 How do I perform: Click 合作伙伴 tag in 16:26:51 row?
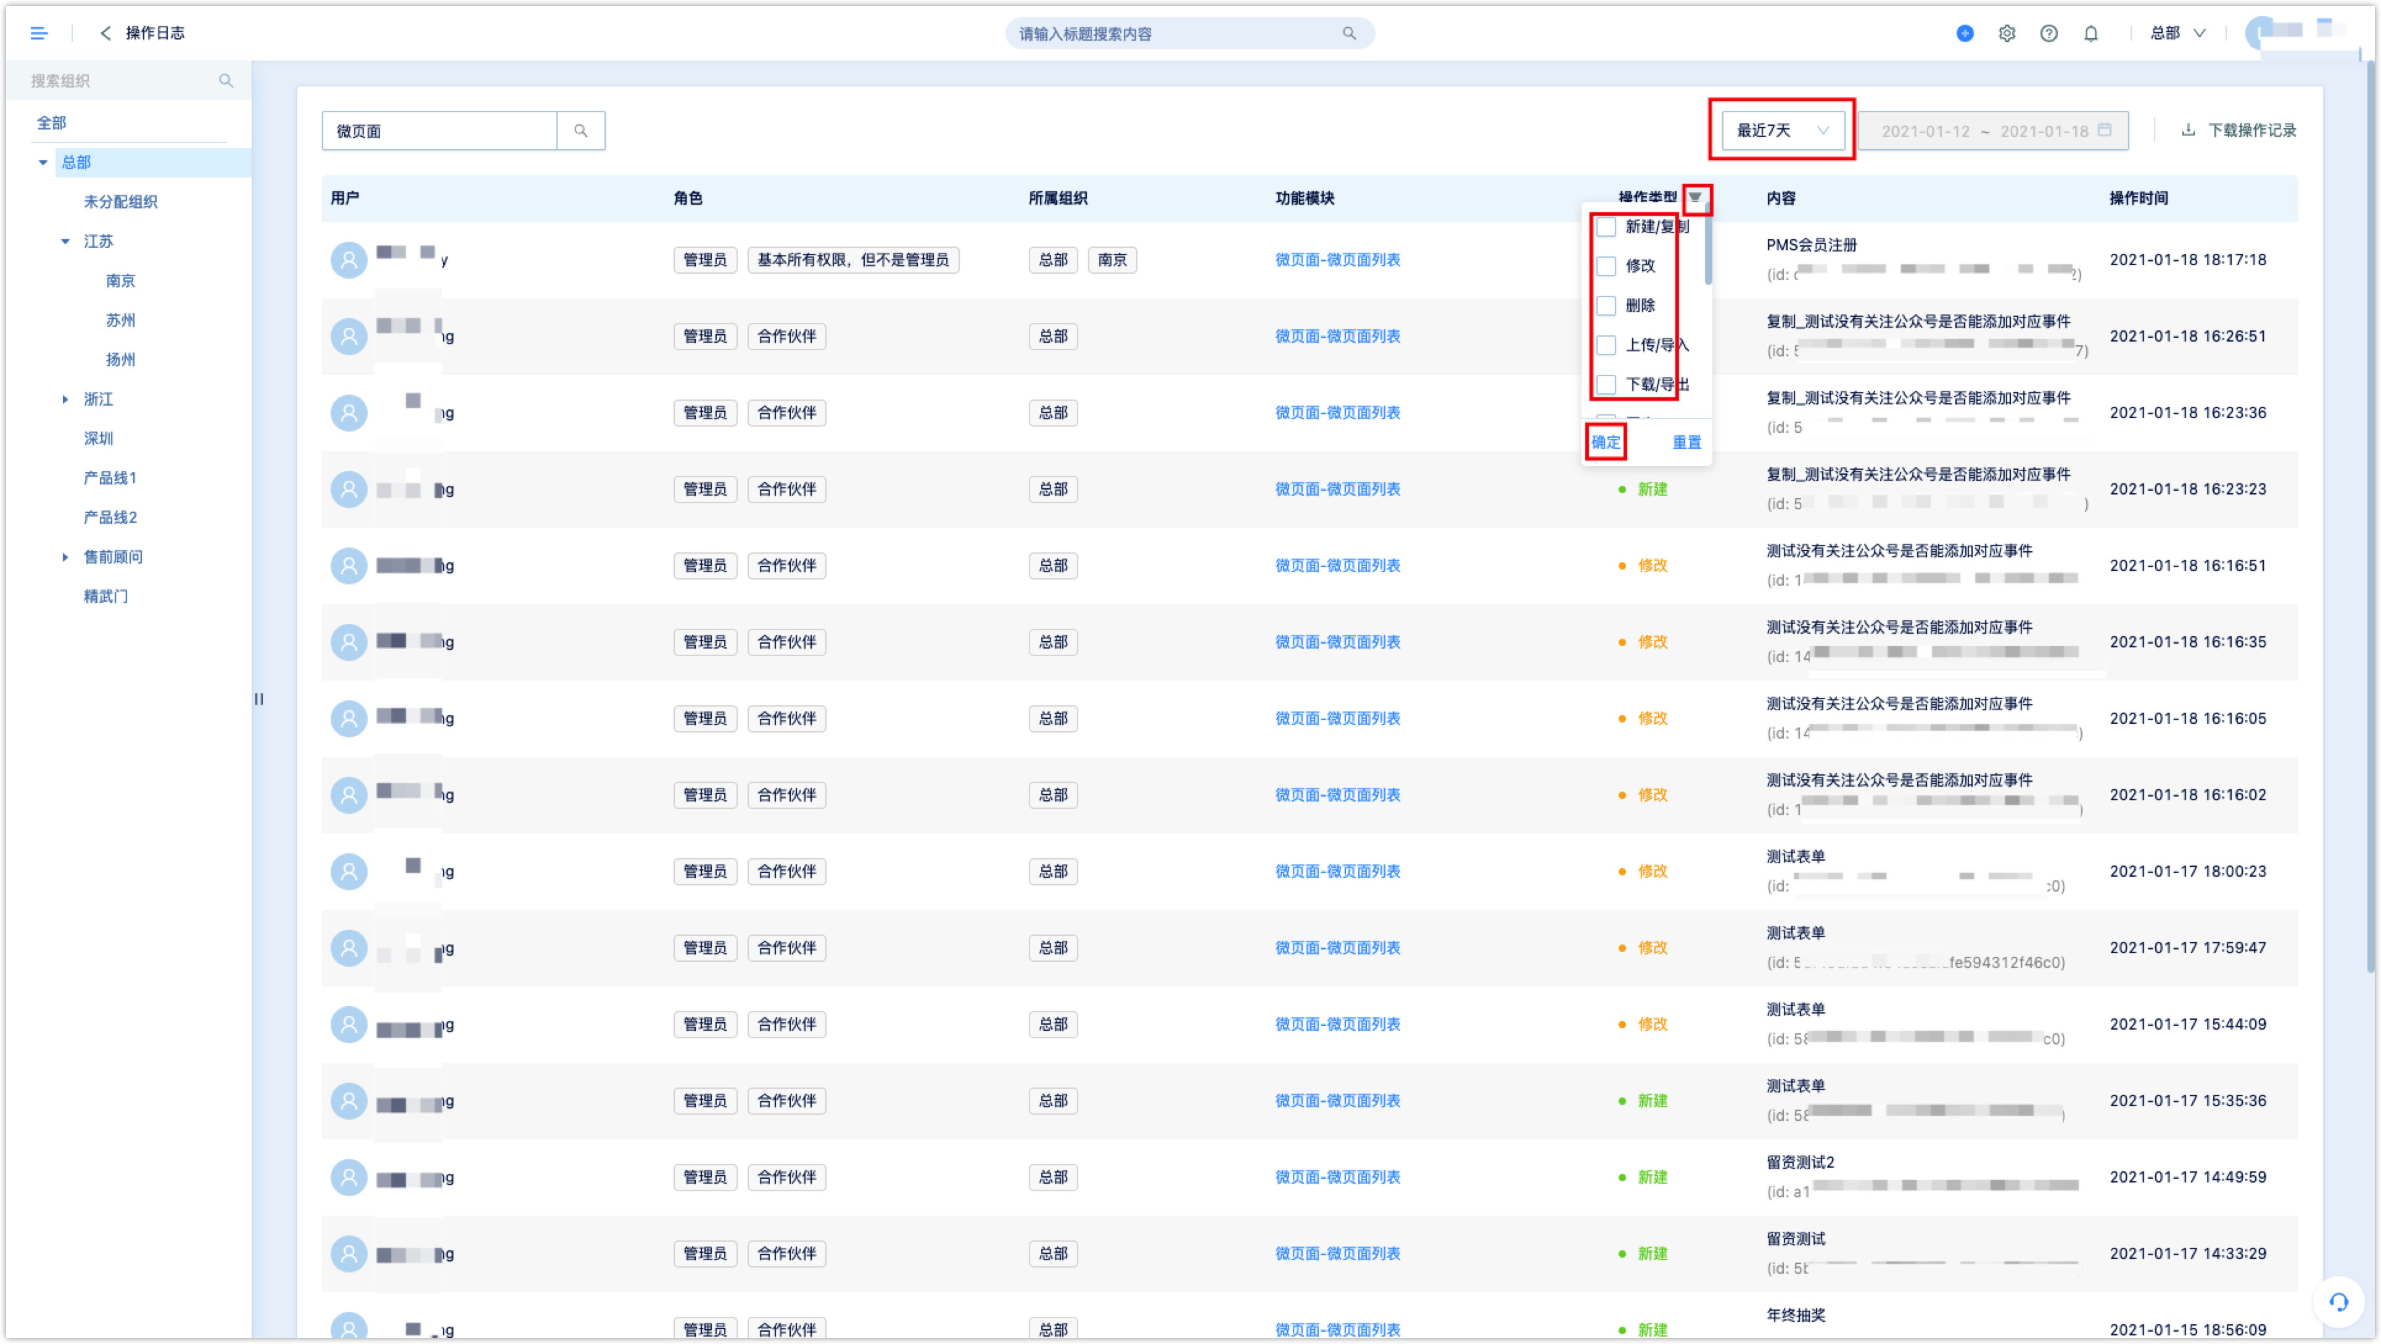[786, 336]
